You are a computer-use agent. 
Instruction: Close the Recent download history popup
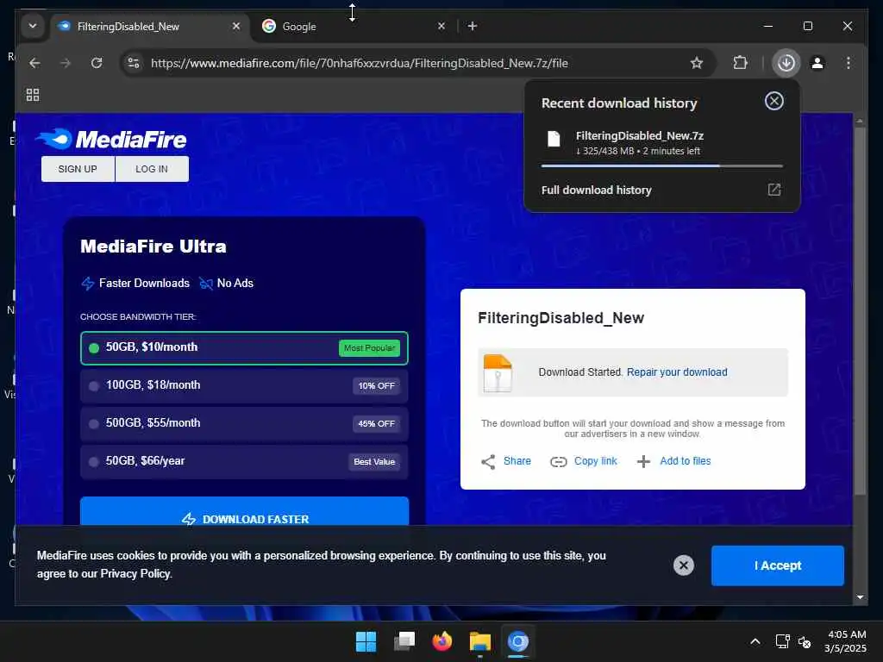pyautogui.click(x=774, y=102)
